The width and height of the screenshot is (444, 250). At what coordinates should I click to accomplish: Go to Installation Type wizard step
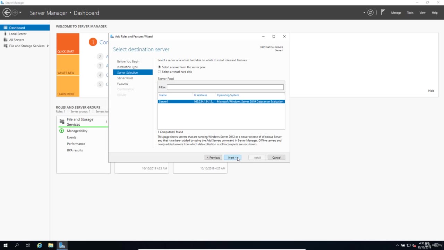click(x=127, y=67)
